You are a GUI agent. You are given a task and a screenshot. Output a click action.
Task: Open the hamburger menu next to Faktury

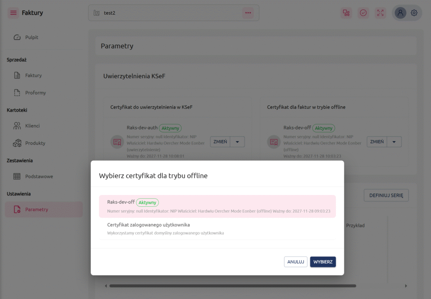[13, 13]
